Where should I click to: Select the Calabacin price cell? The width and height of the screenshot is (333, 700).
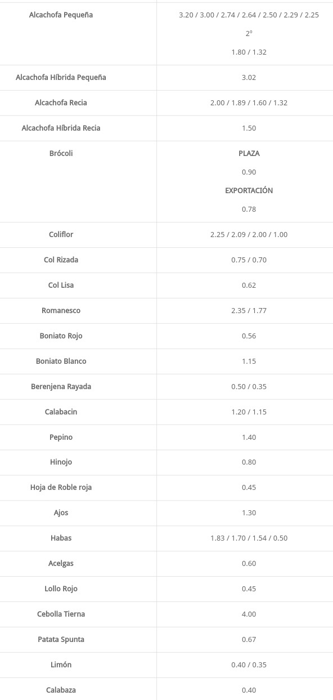tap(249, 412)
